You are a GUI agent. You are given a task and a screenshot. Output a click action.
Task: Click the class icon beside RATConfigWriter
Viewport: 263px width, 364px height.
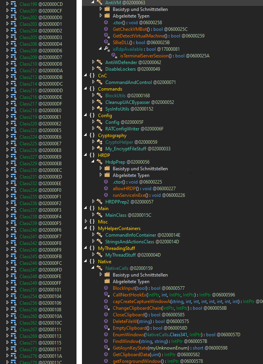point(100,129)
